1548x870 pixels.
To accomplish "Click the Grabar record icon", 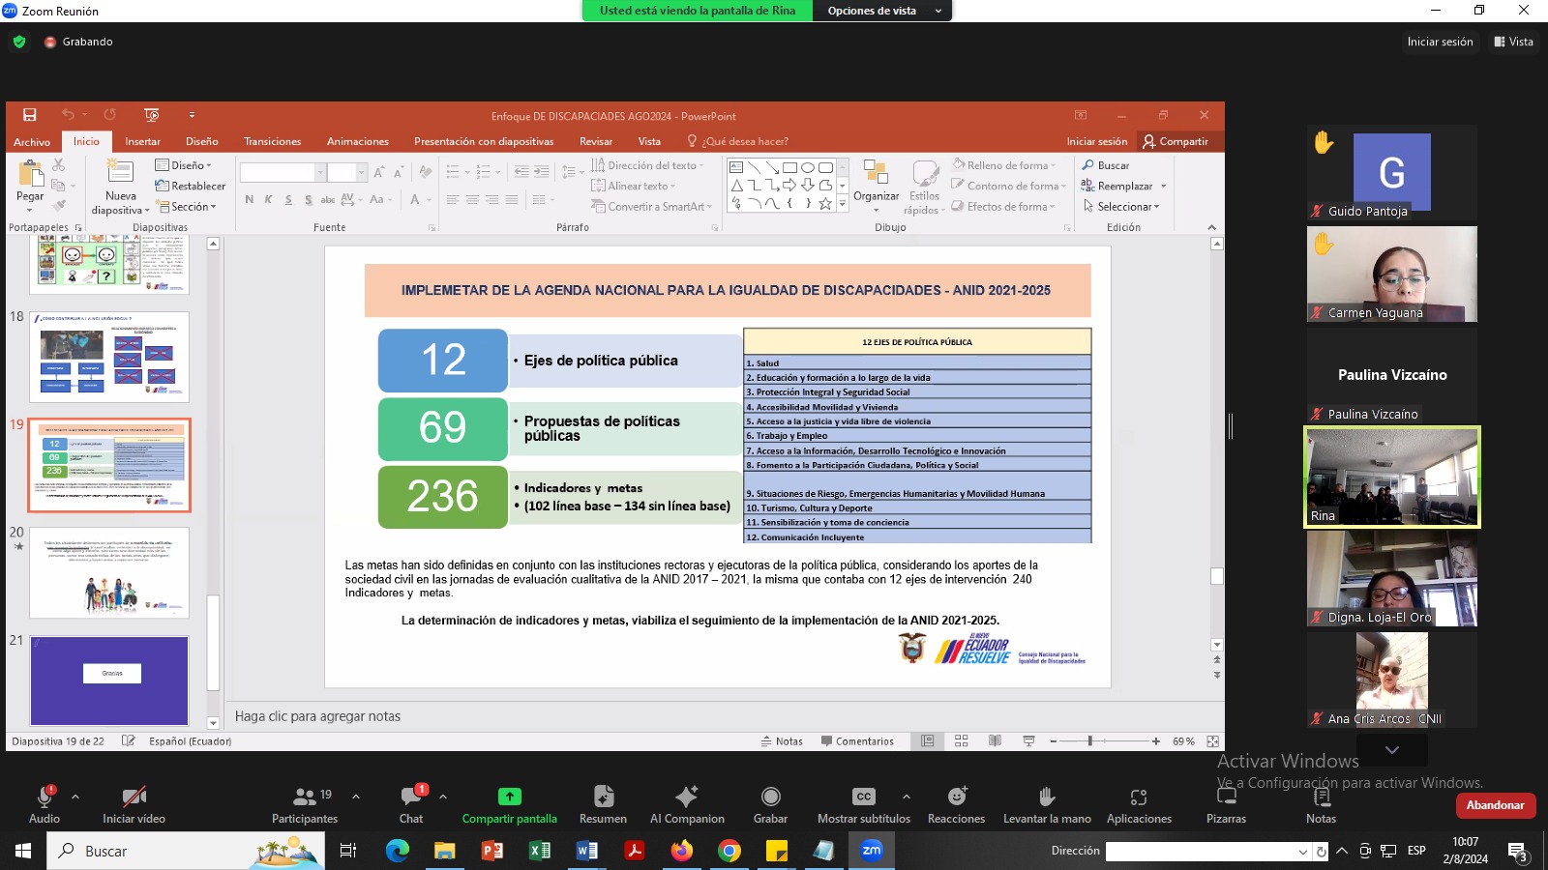I will [771, 797].
